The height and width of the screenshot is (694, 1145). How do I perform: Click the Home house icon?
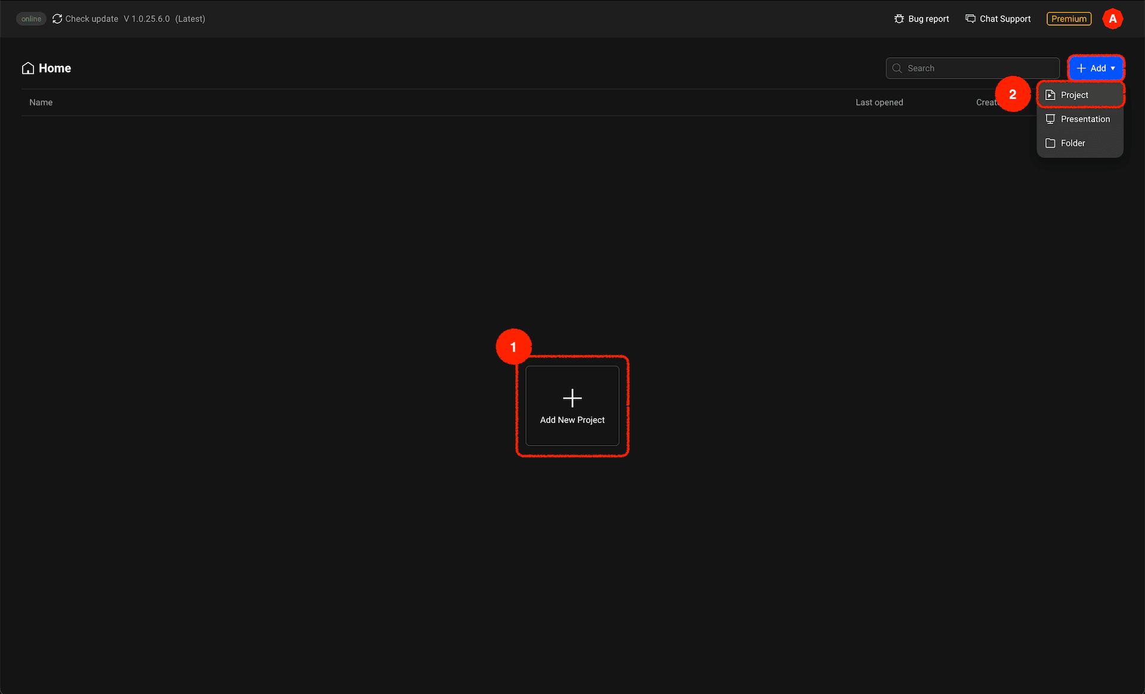pyautogui.click(x=27, y=69)
